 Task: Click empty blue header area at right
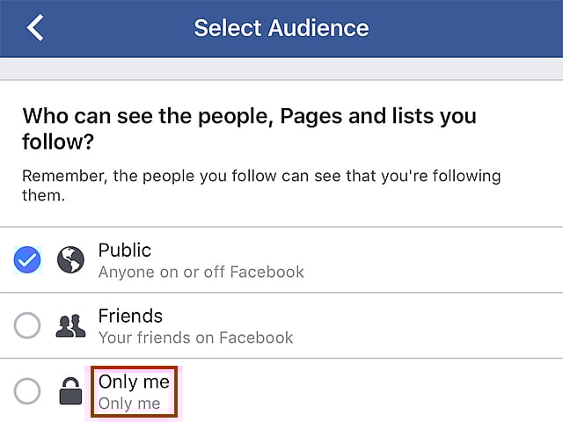(x=493, y=27)
